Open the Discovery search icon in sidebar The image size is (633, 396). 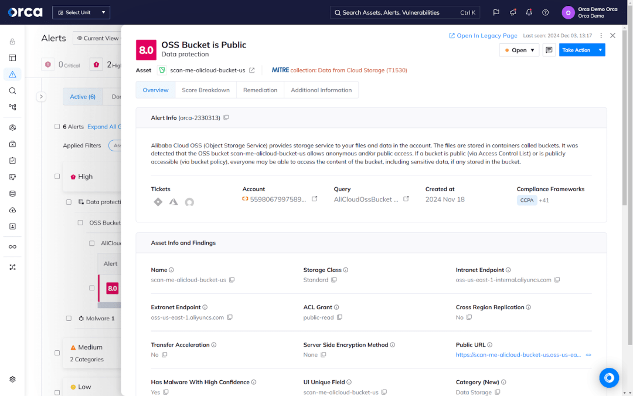(x=12, y=91)
